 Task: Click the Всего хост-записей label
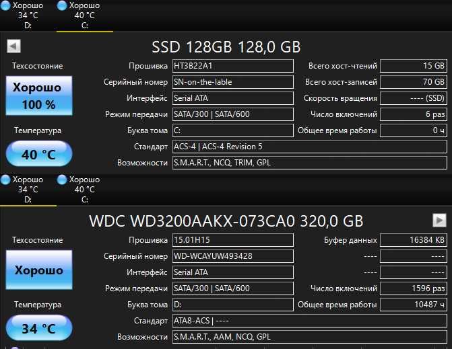[341, 82]
